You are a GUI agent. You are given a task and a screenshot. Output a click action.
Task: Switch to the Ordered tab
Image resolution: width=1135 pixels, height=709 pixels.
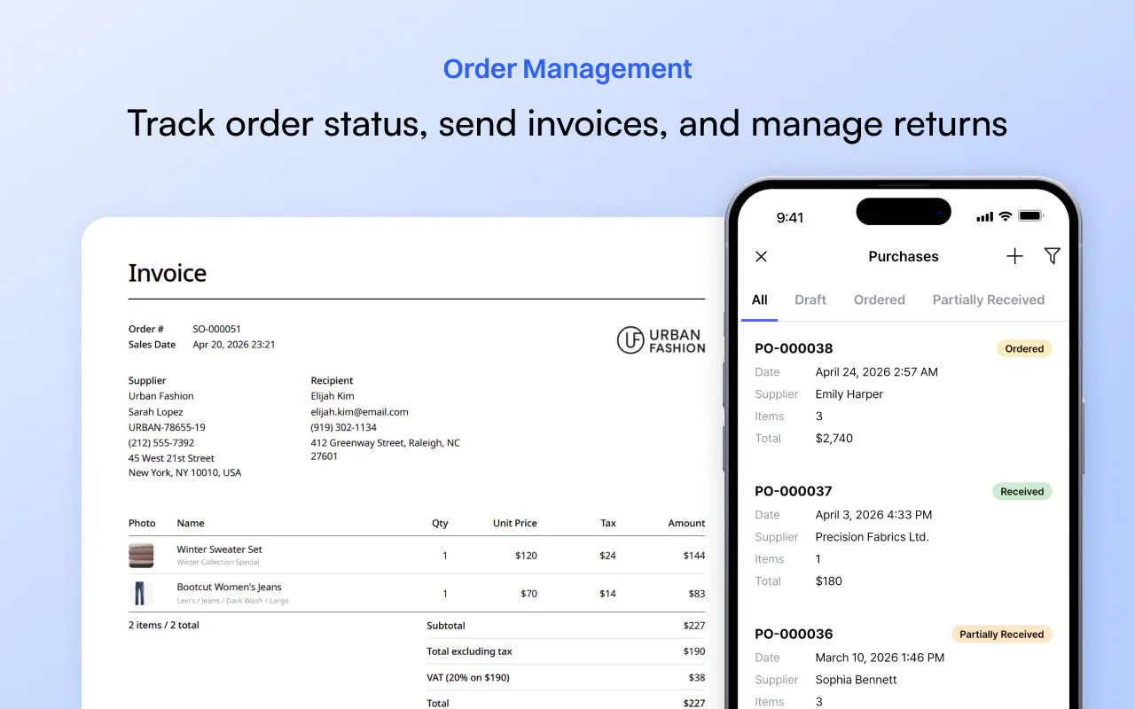[x=880, y=300]
